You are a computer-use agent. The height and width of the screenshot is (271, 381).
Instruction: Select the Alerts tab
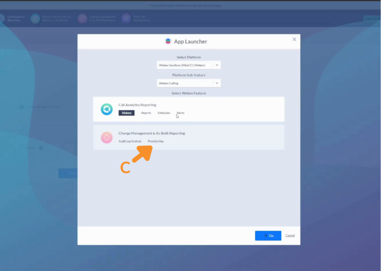[x=180, y=113]
